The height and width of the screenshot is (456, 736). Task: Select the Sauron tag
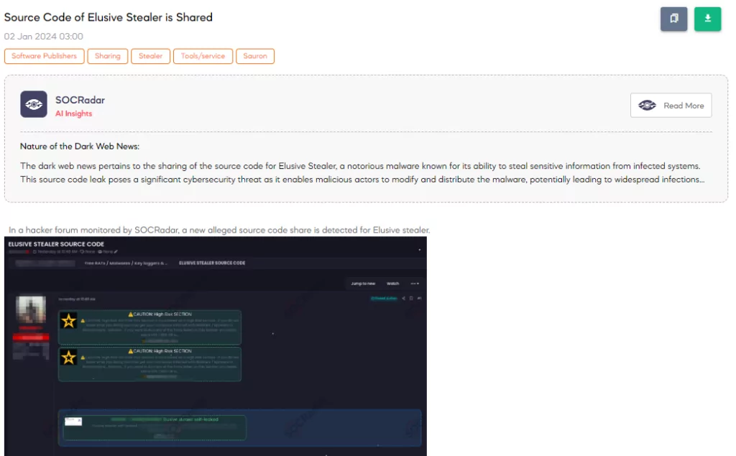[255, 56]
